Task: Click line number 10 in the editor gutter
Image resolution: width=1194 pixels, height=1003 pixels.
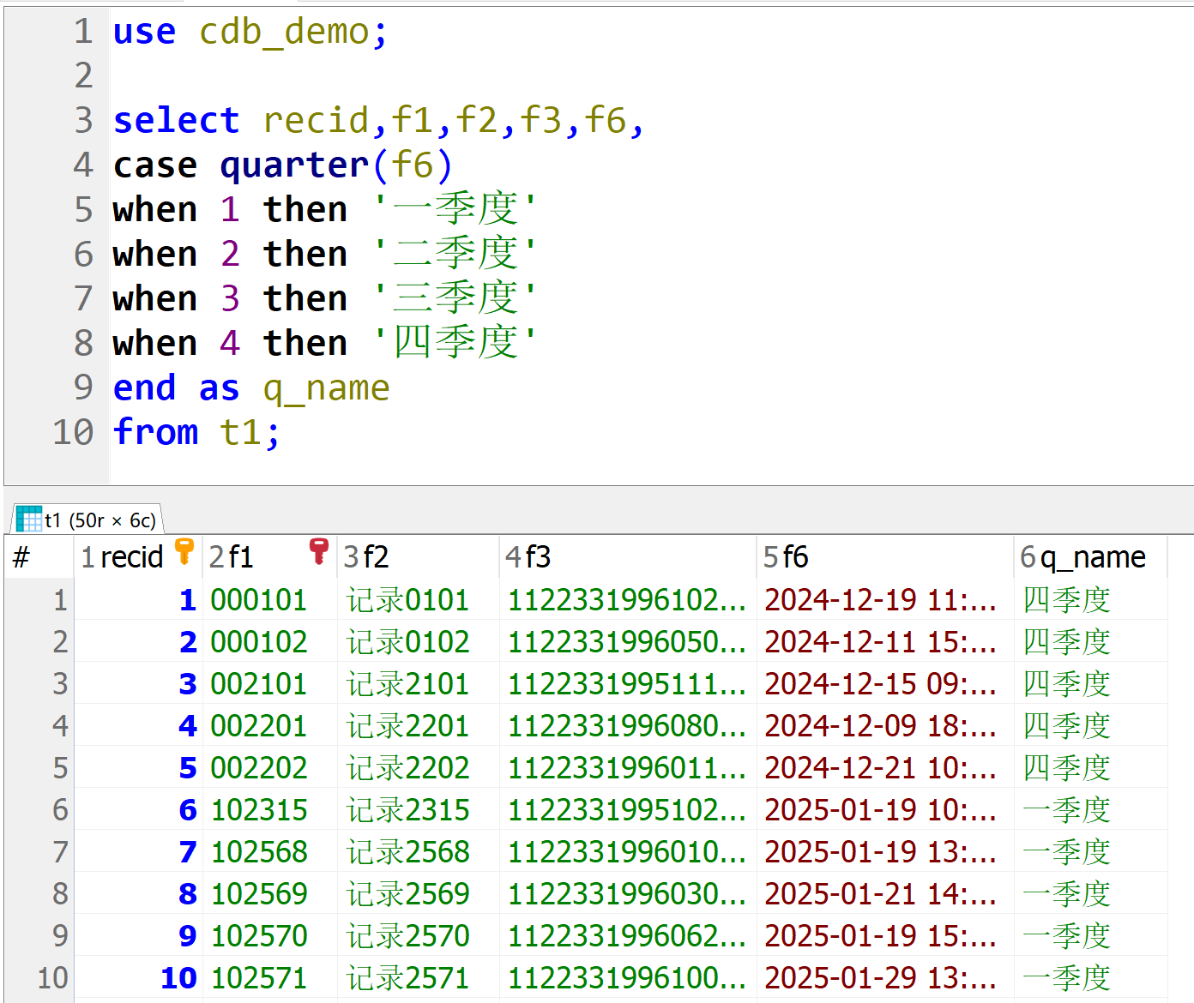Action: coord(73,432)
